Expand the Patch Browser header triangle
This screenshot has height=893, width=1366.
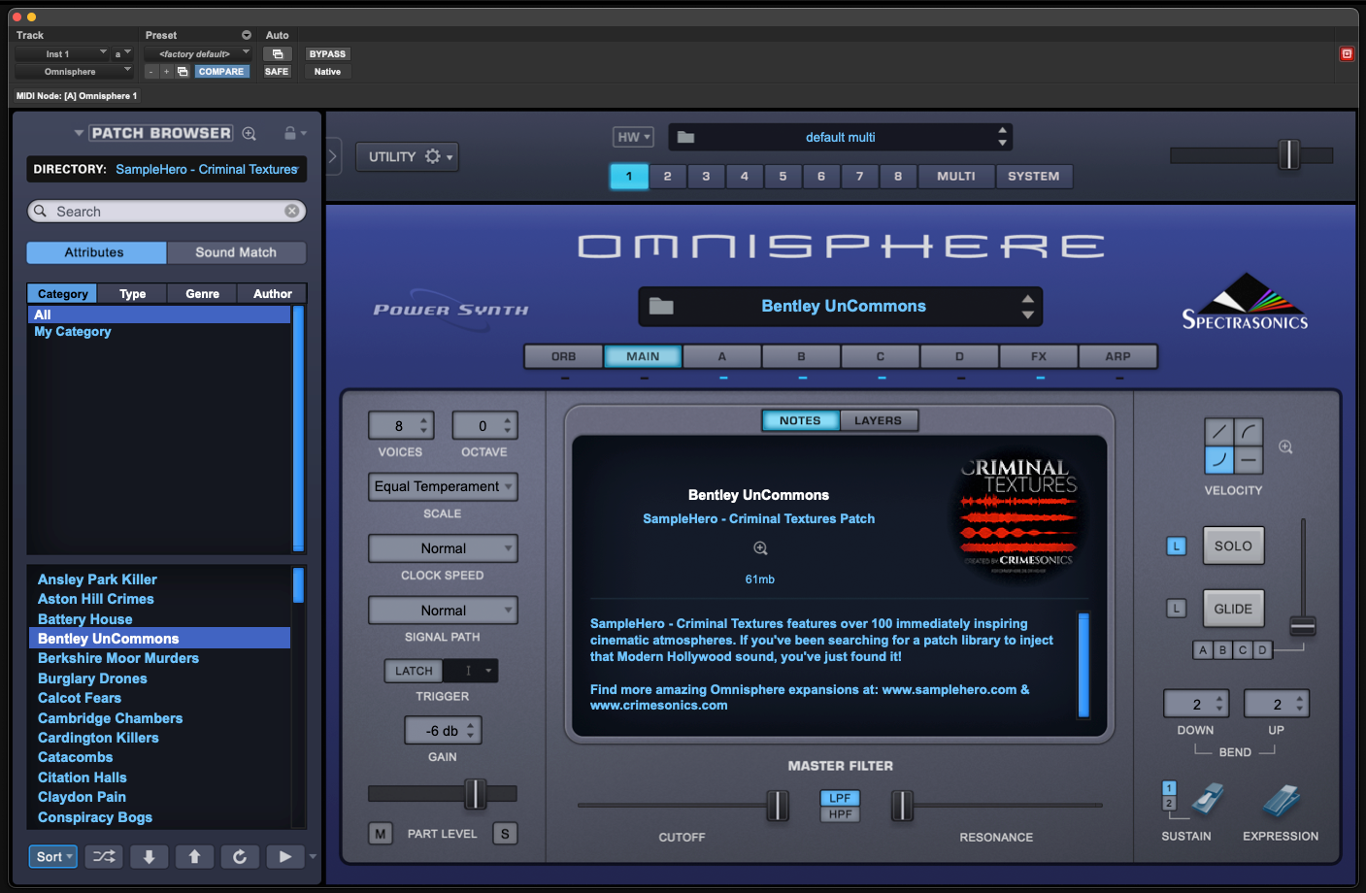point(79,133)
